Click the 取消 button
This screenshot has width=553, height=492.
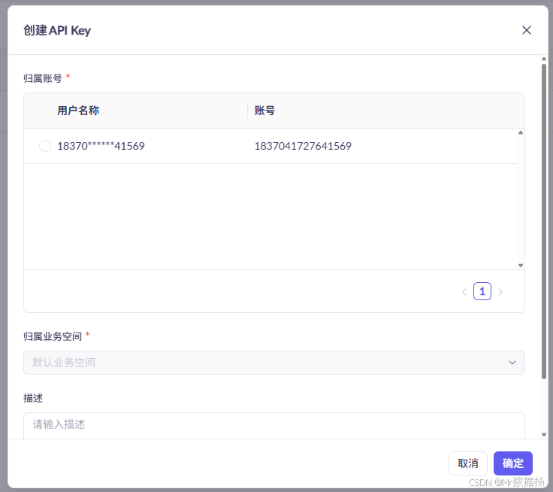467,463
